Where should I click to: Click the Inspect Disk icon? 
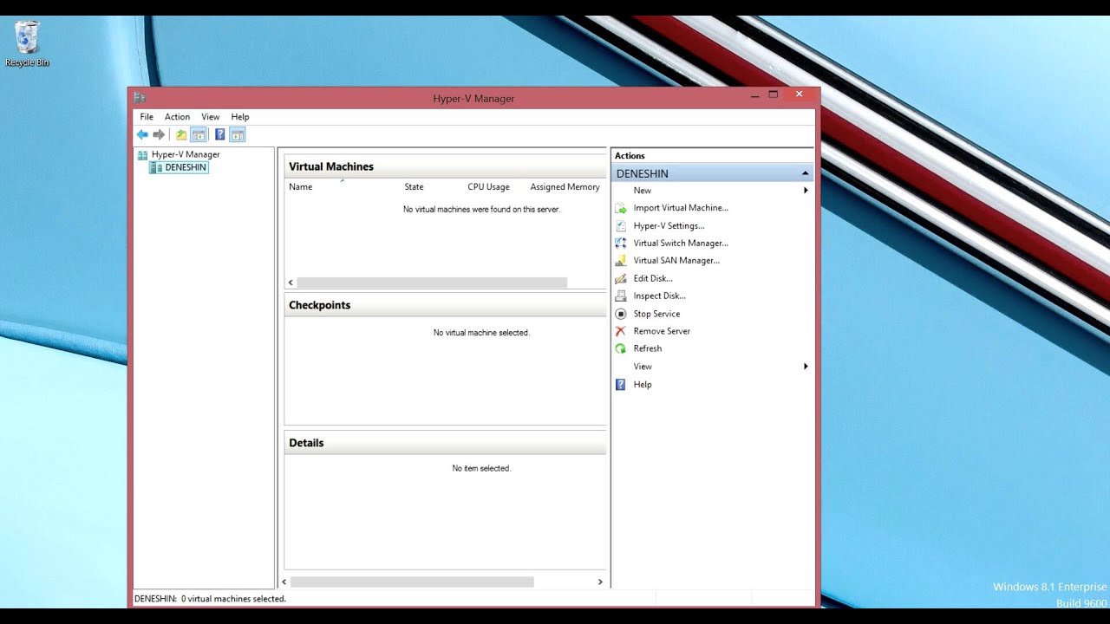[620, 296]
